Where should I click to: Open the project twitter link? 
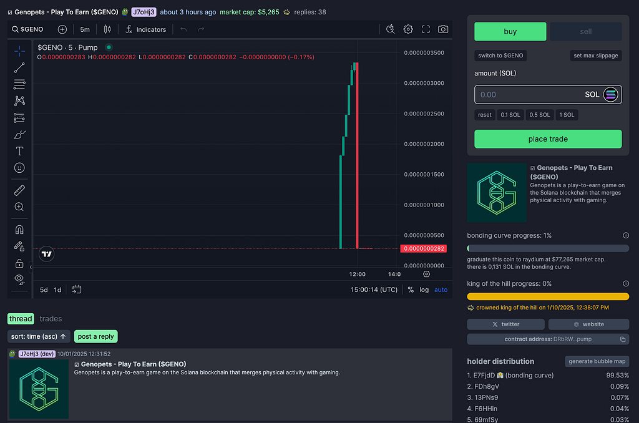(x=505, y=324)
